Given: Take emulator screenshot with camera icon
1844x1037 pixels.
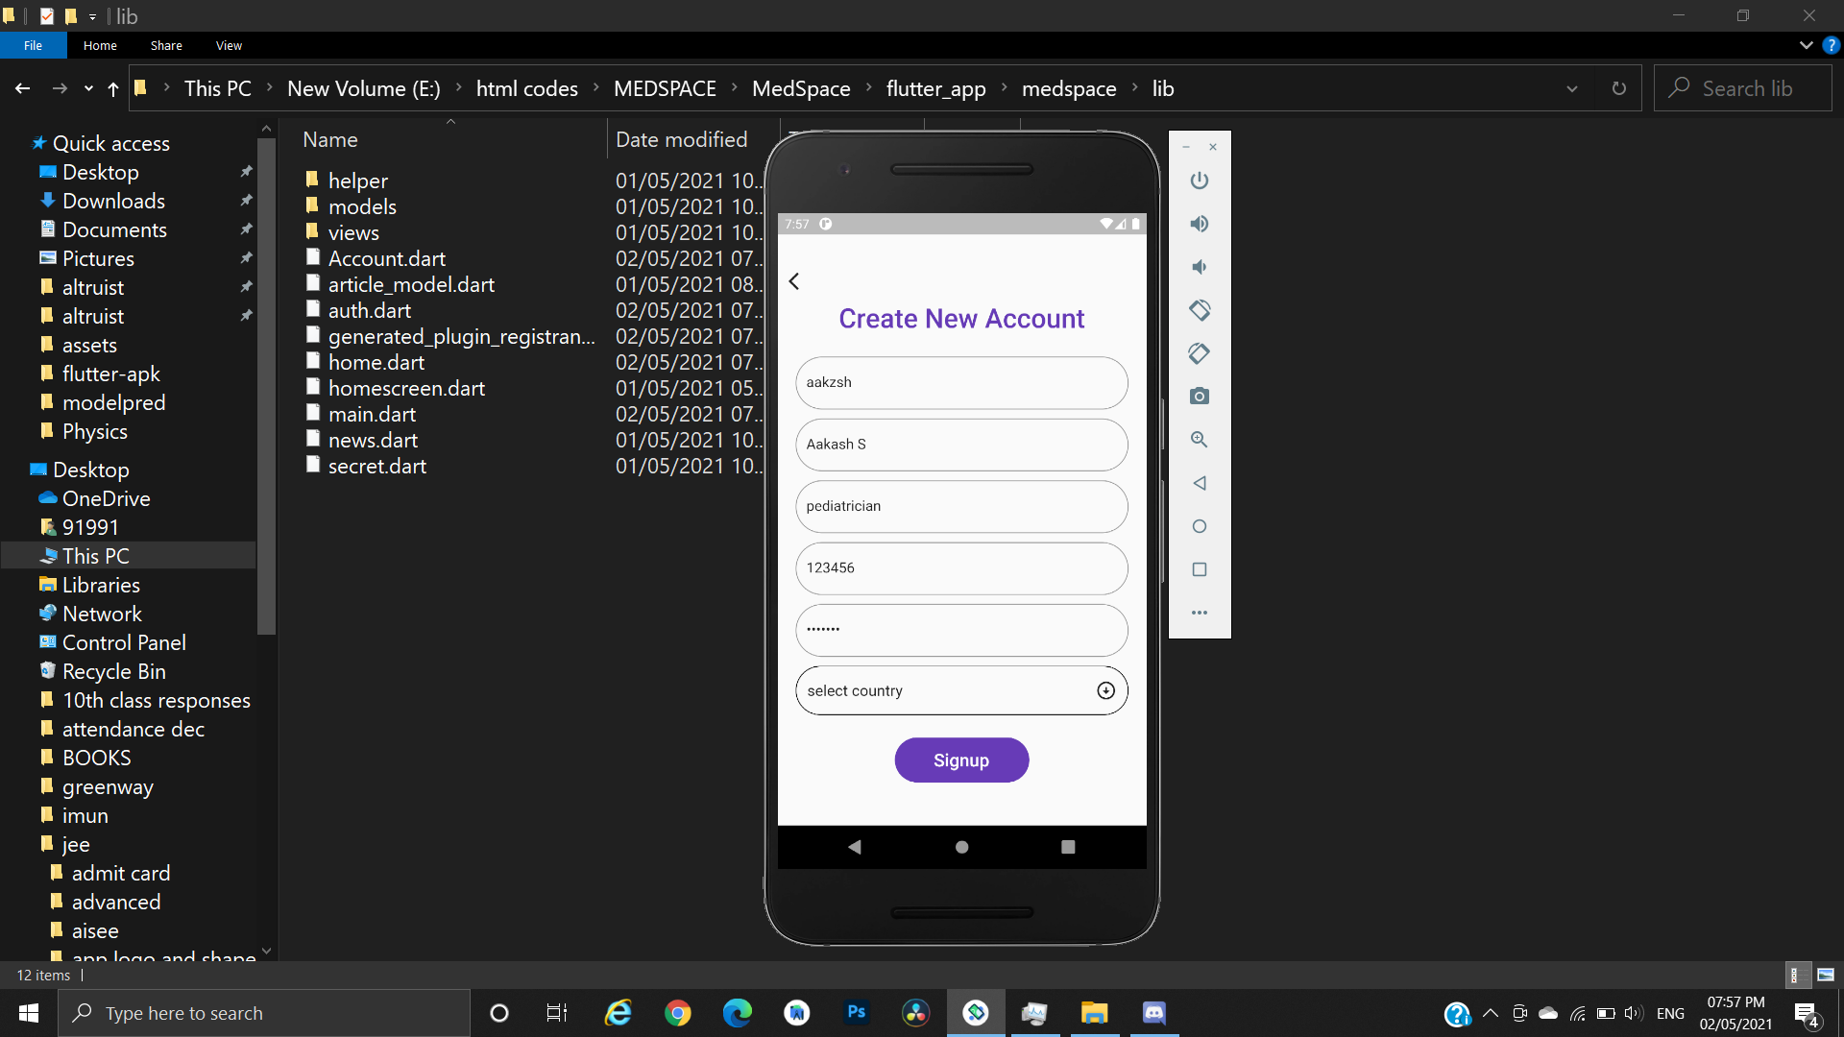Looking at the screenshot, I should click(1199, 397).
